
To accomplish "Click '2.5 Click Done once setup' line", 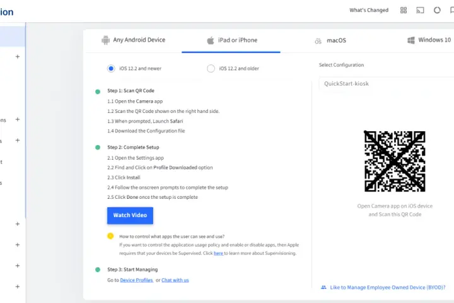I will click(153, 197).
